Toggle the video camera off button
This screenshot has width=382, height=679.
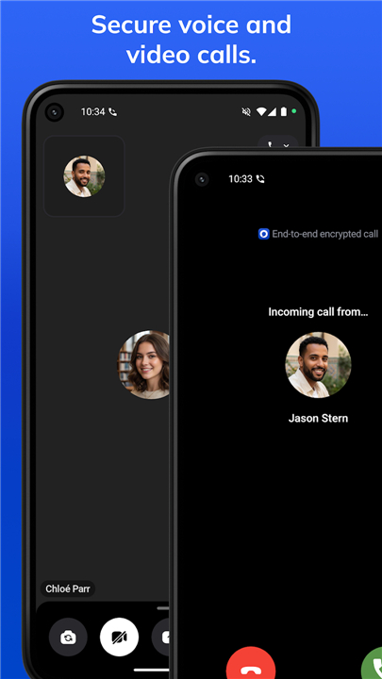(119, 637)
